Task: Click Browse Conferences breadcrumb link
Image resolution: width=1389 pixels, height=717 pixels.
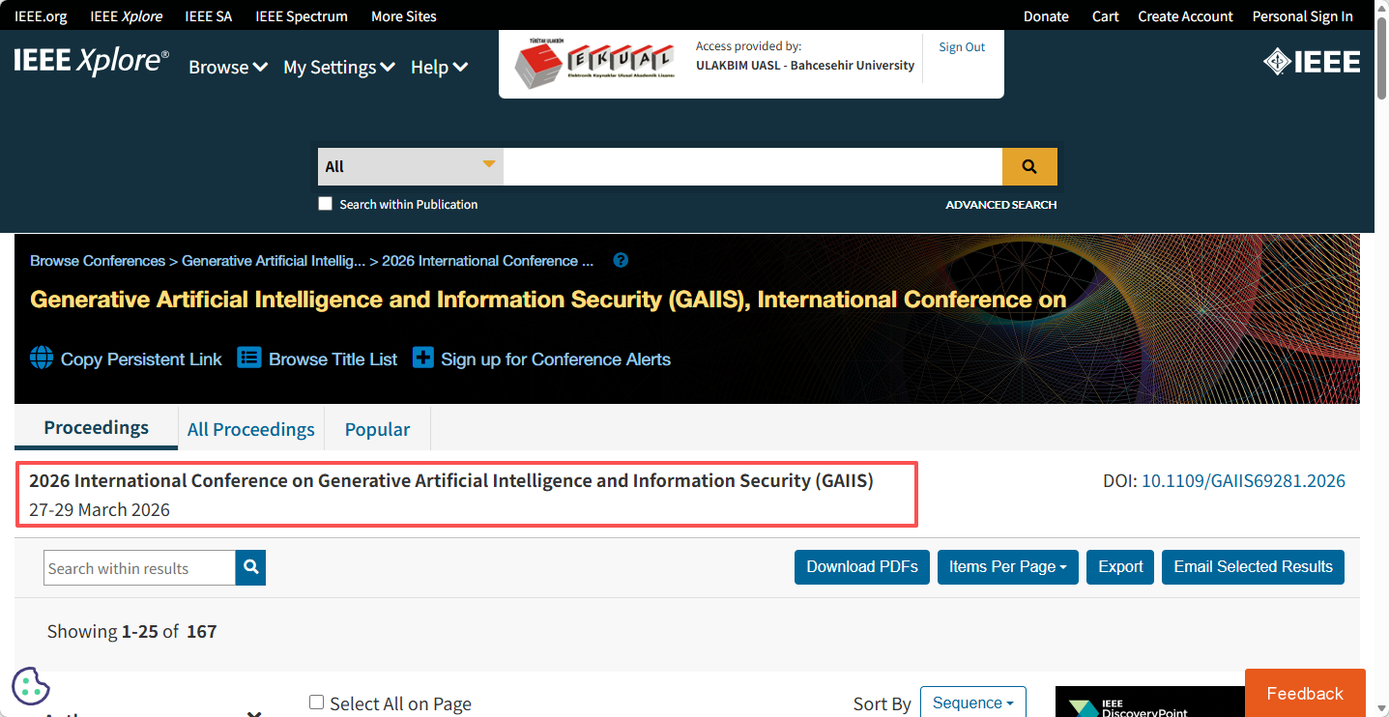Action: click(98, 261)
